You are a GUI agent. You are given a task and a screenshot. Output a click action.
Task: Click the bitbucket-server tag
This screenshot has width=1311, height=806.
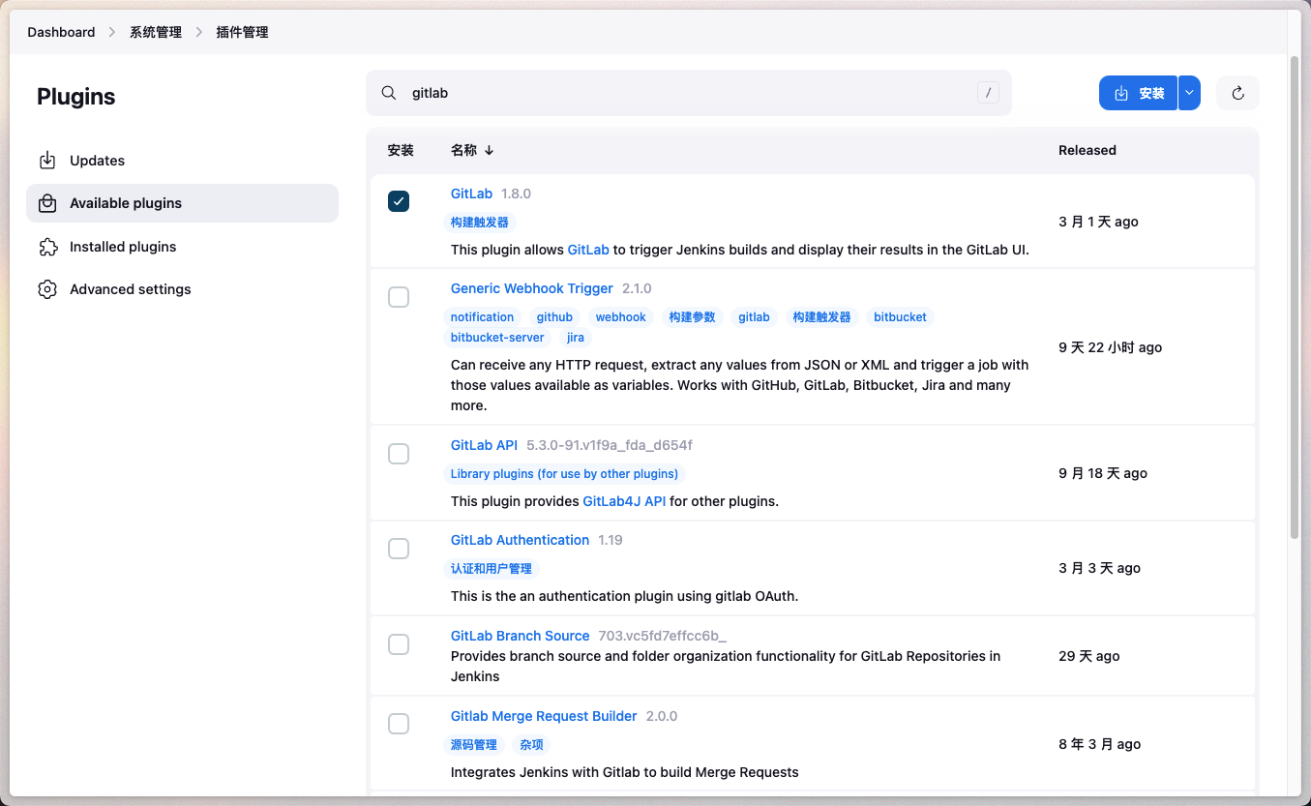pyautogui.click(x=497, y=338)
